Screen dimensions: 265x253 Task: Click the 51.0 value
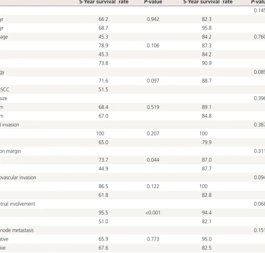(103, 221)
